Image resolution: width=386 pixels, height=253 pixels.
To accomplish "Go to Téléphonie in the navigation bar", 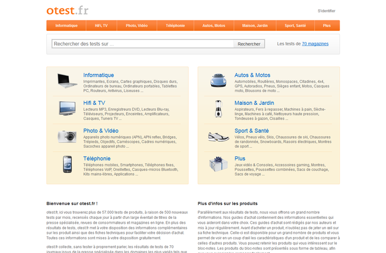I will point(175,25).
